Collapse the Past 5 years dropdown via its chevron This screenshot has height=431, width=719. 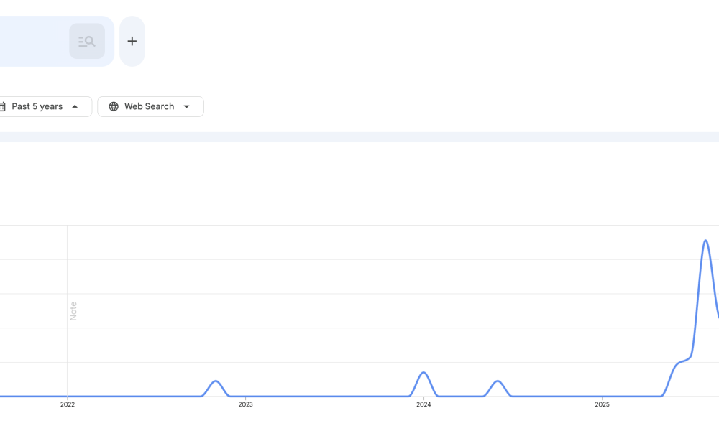75,106
